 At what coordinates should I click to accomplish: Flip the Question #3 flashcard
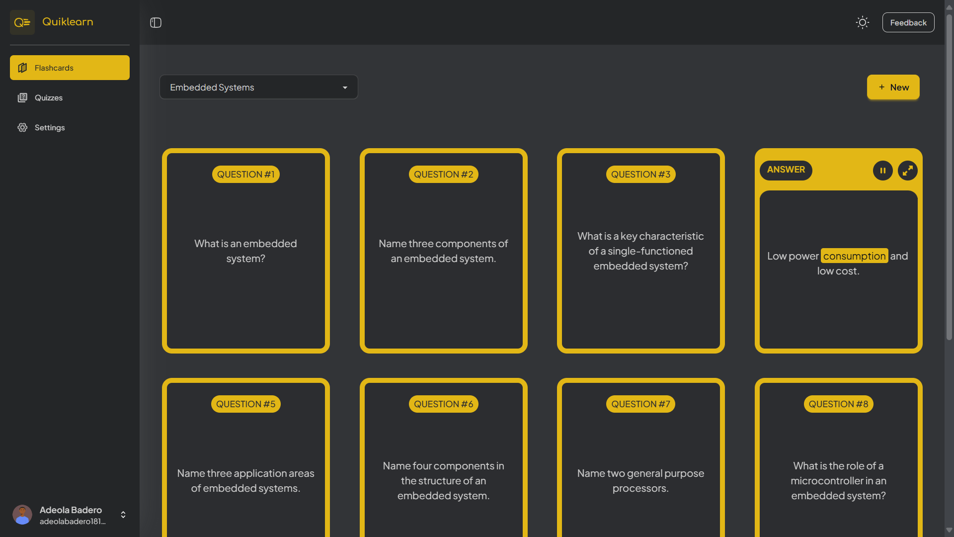(x=640, y=251)
